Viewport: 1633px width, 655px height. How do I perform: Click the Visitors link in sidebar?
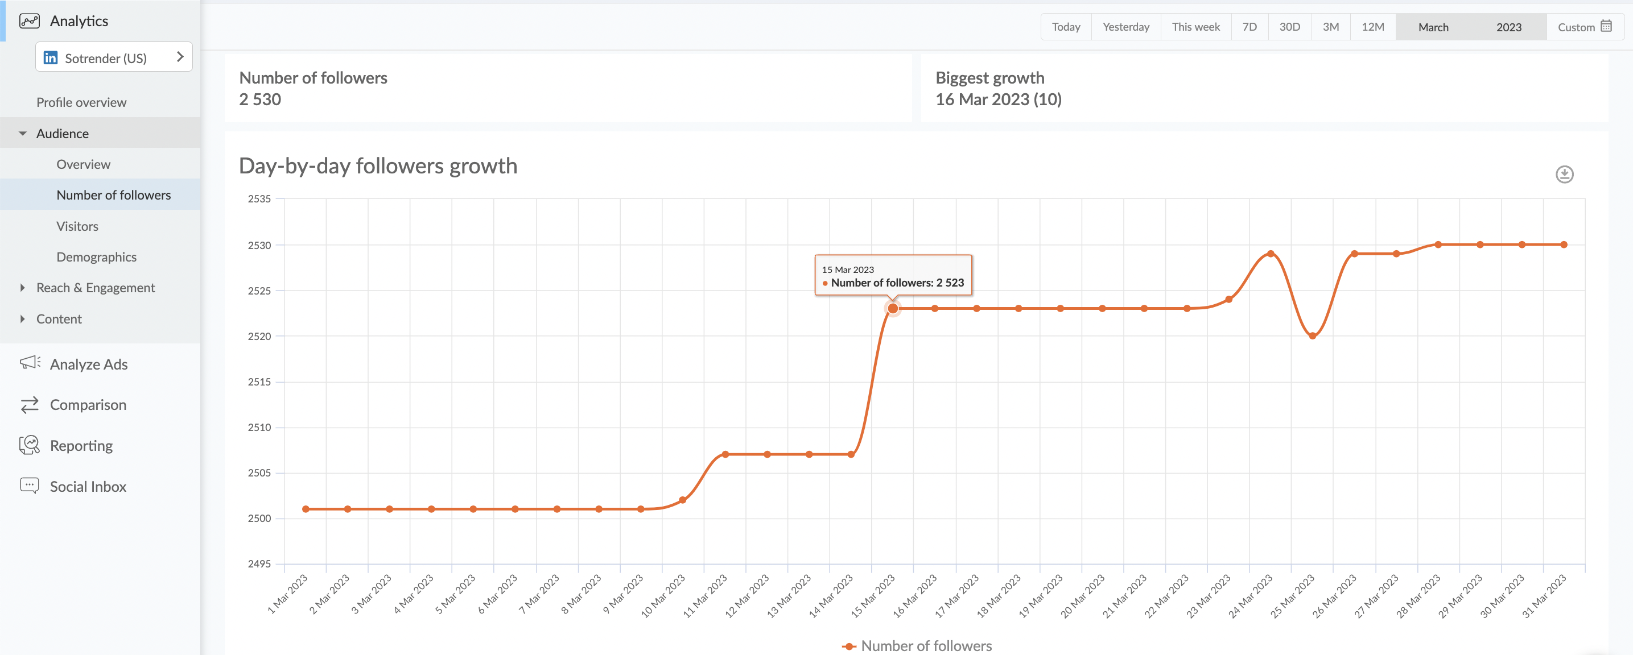coord(78,225)
